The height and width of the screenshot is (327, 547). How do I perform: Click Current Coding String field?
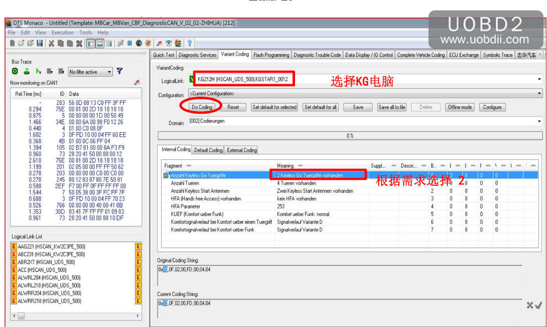[x=340, y=308]
